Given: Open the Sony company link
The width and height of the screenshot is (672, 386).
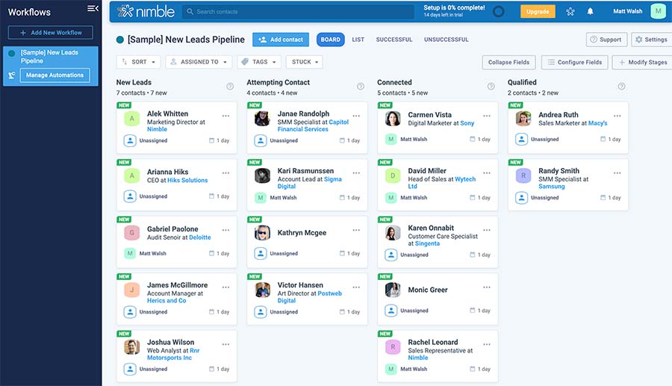Looking at the screenshot, I should 467,123.
